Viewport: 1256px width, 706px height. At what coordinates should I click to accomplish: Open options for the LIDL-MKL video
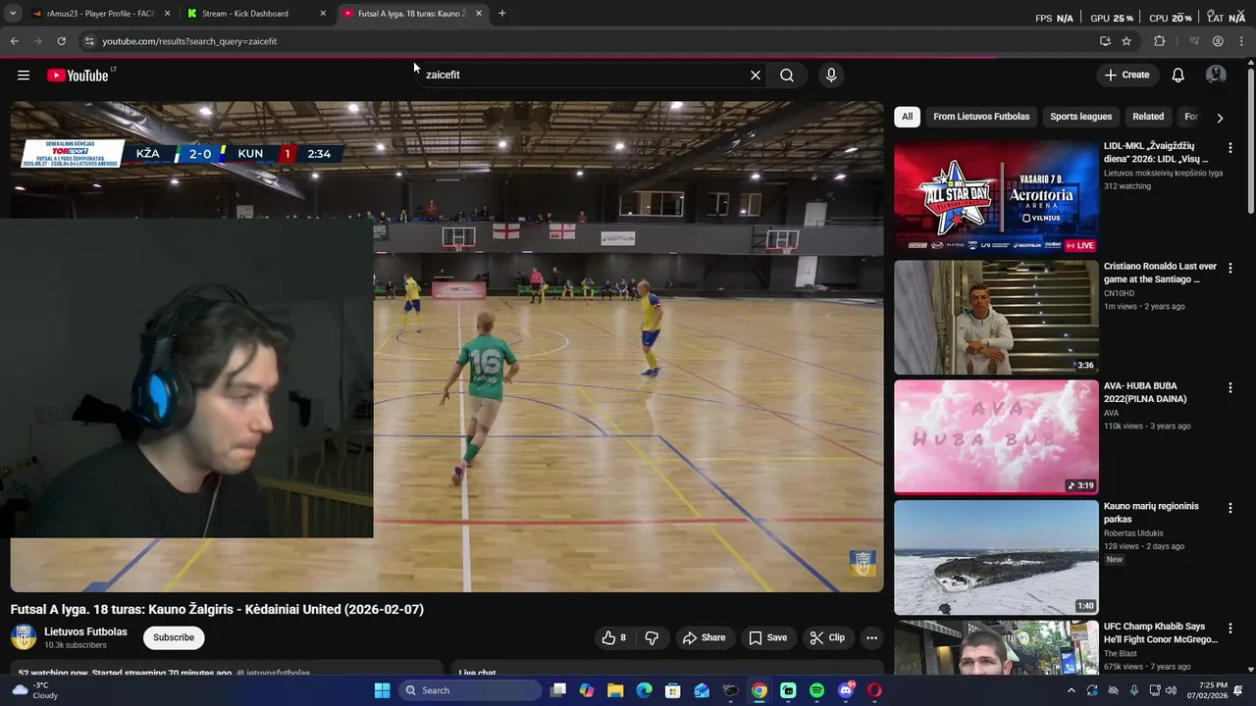(1230, 147)
